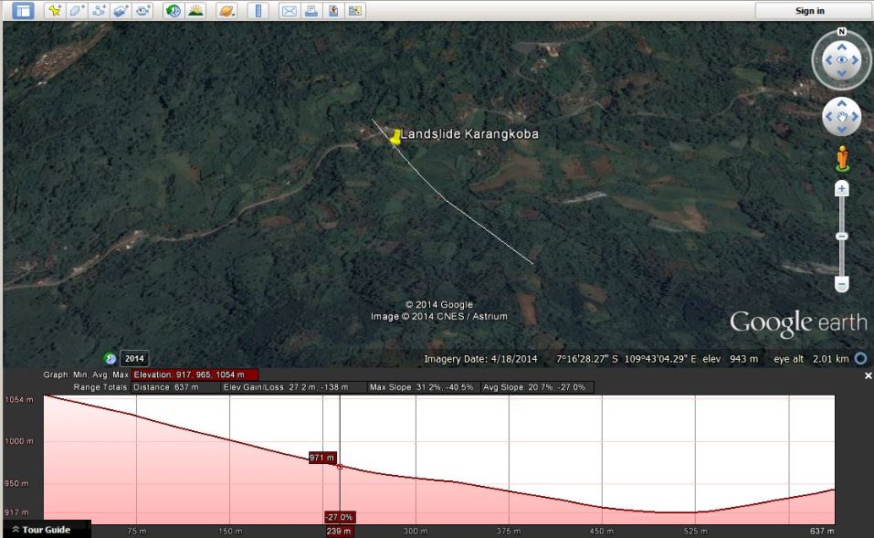
Task: Open the Ruler measuring tool
Action: [x=258, y=11]
